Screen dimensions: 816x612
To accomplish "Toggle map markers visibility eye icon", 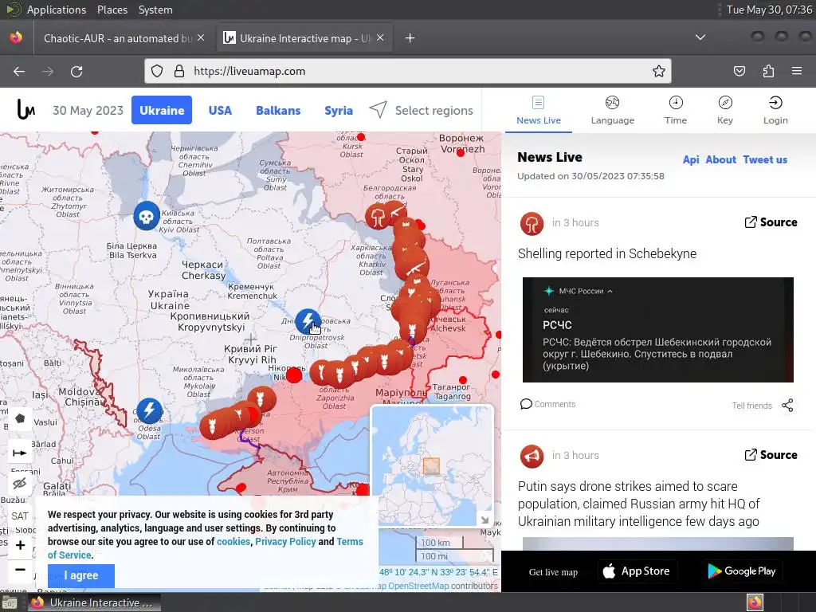I will pos(20,484).
